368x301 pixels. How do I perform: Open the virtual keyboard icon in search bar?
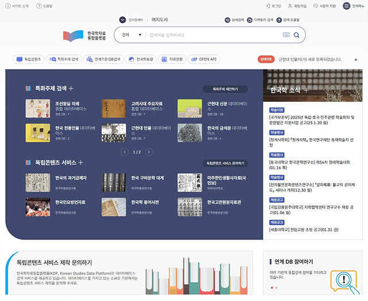click(x=286, y=35)
